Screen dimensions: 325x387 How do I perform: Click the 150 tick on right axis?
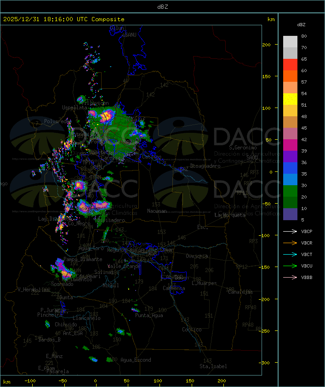(266, 76)
